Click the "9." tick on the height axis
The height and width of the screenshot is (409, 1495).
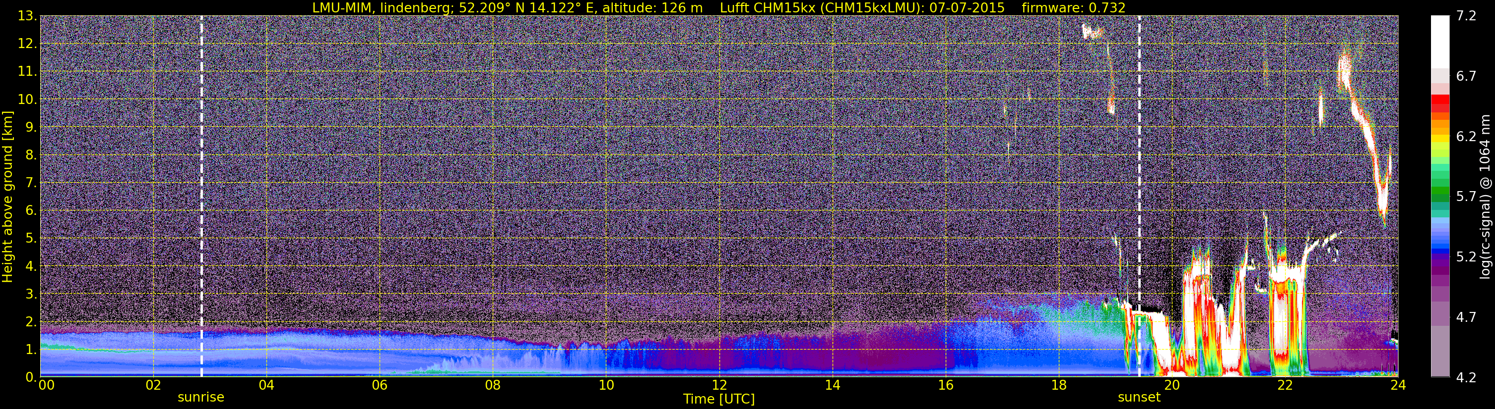(30, 127)
